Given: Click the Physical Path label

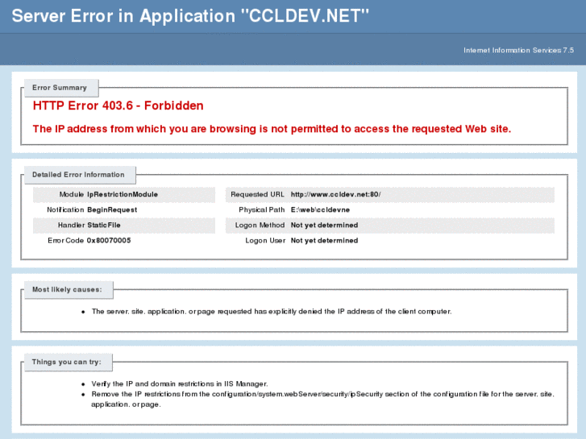Looking at the screenshot, I should click(262, 209).
